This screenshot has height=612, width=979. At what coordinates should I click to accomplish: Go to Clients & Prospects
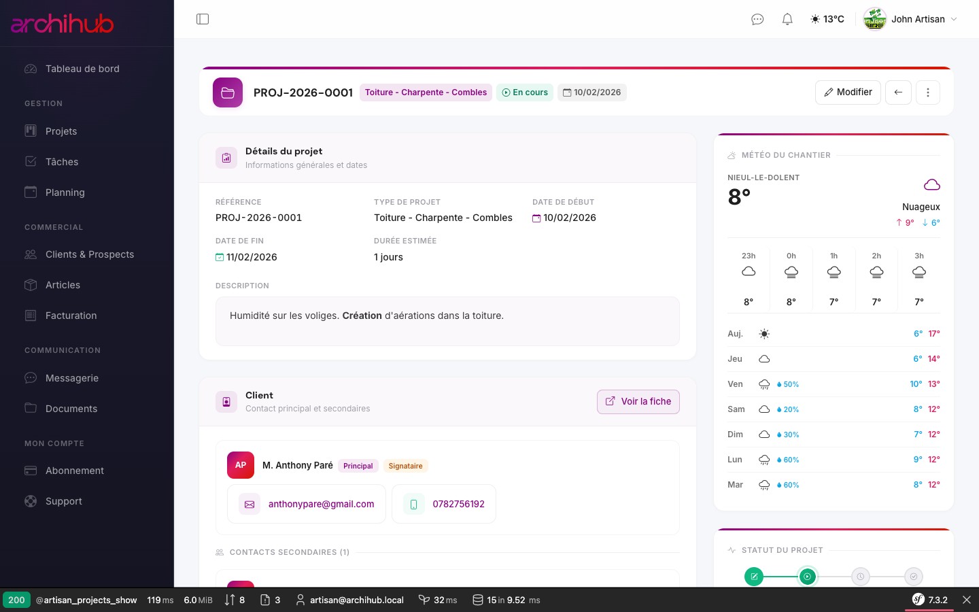89,254
